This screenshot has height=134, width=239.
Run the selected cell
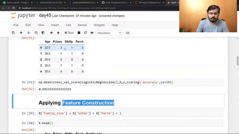click(x=69, y=33)
